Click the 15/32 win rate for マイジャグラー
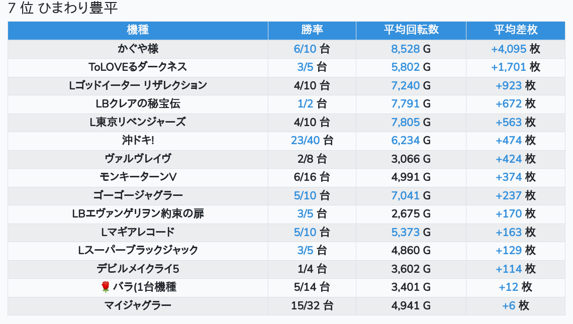Viewport: 573px width, 324px height. [x=305, y=305]
